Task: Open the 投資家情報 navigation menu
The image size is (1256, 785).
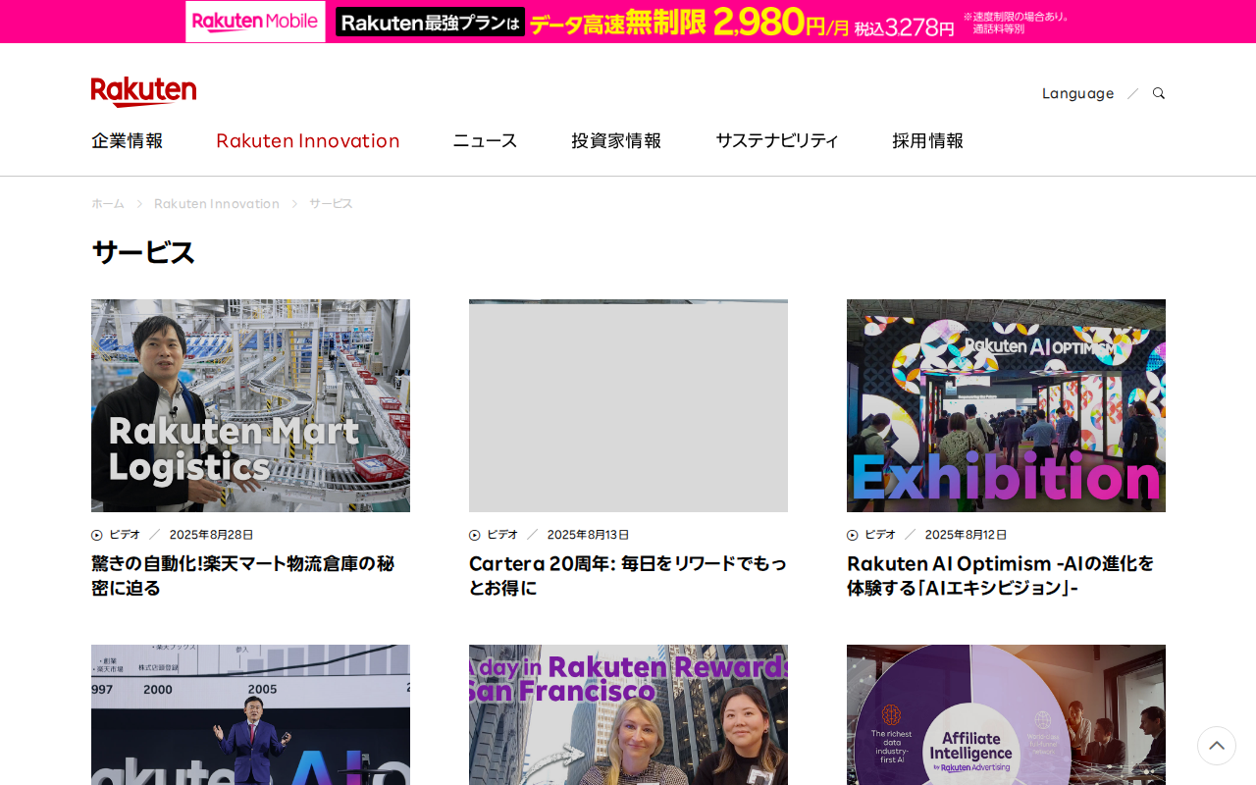Action: [x=615, y=138]
